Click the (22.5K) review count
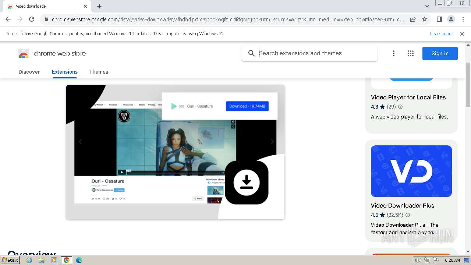Screen dimensions: 471x265 [x=395, y=215]
